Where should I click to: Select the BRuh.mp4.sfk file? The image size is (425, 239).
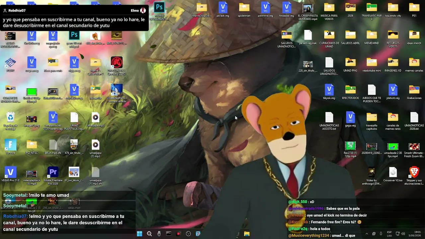click(53, 147)
